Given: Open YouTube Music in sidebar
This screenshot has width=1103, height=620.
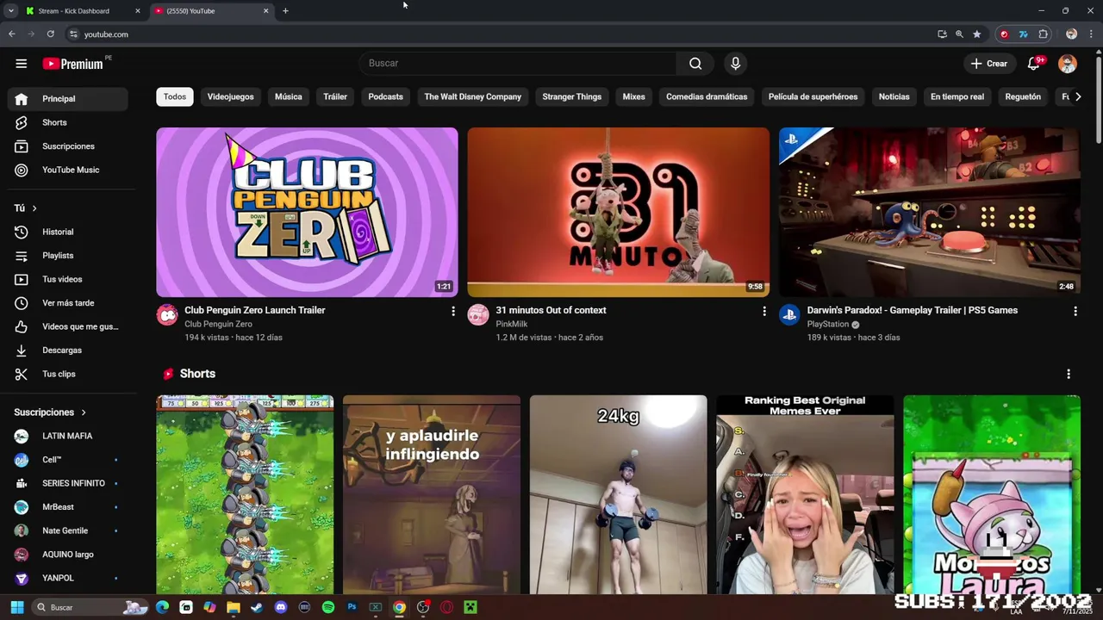Looking at the screenshot, I should click(x=68, y=170).
